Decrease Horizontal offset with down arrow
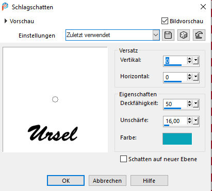The width and height of the screenshot is (212, 191). pos(189,79)
